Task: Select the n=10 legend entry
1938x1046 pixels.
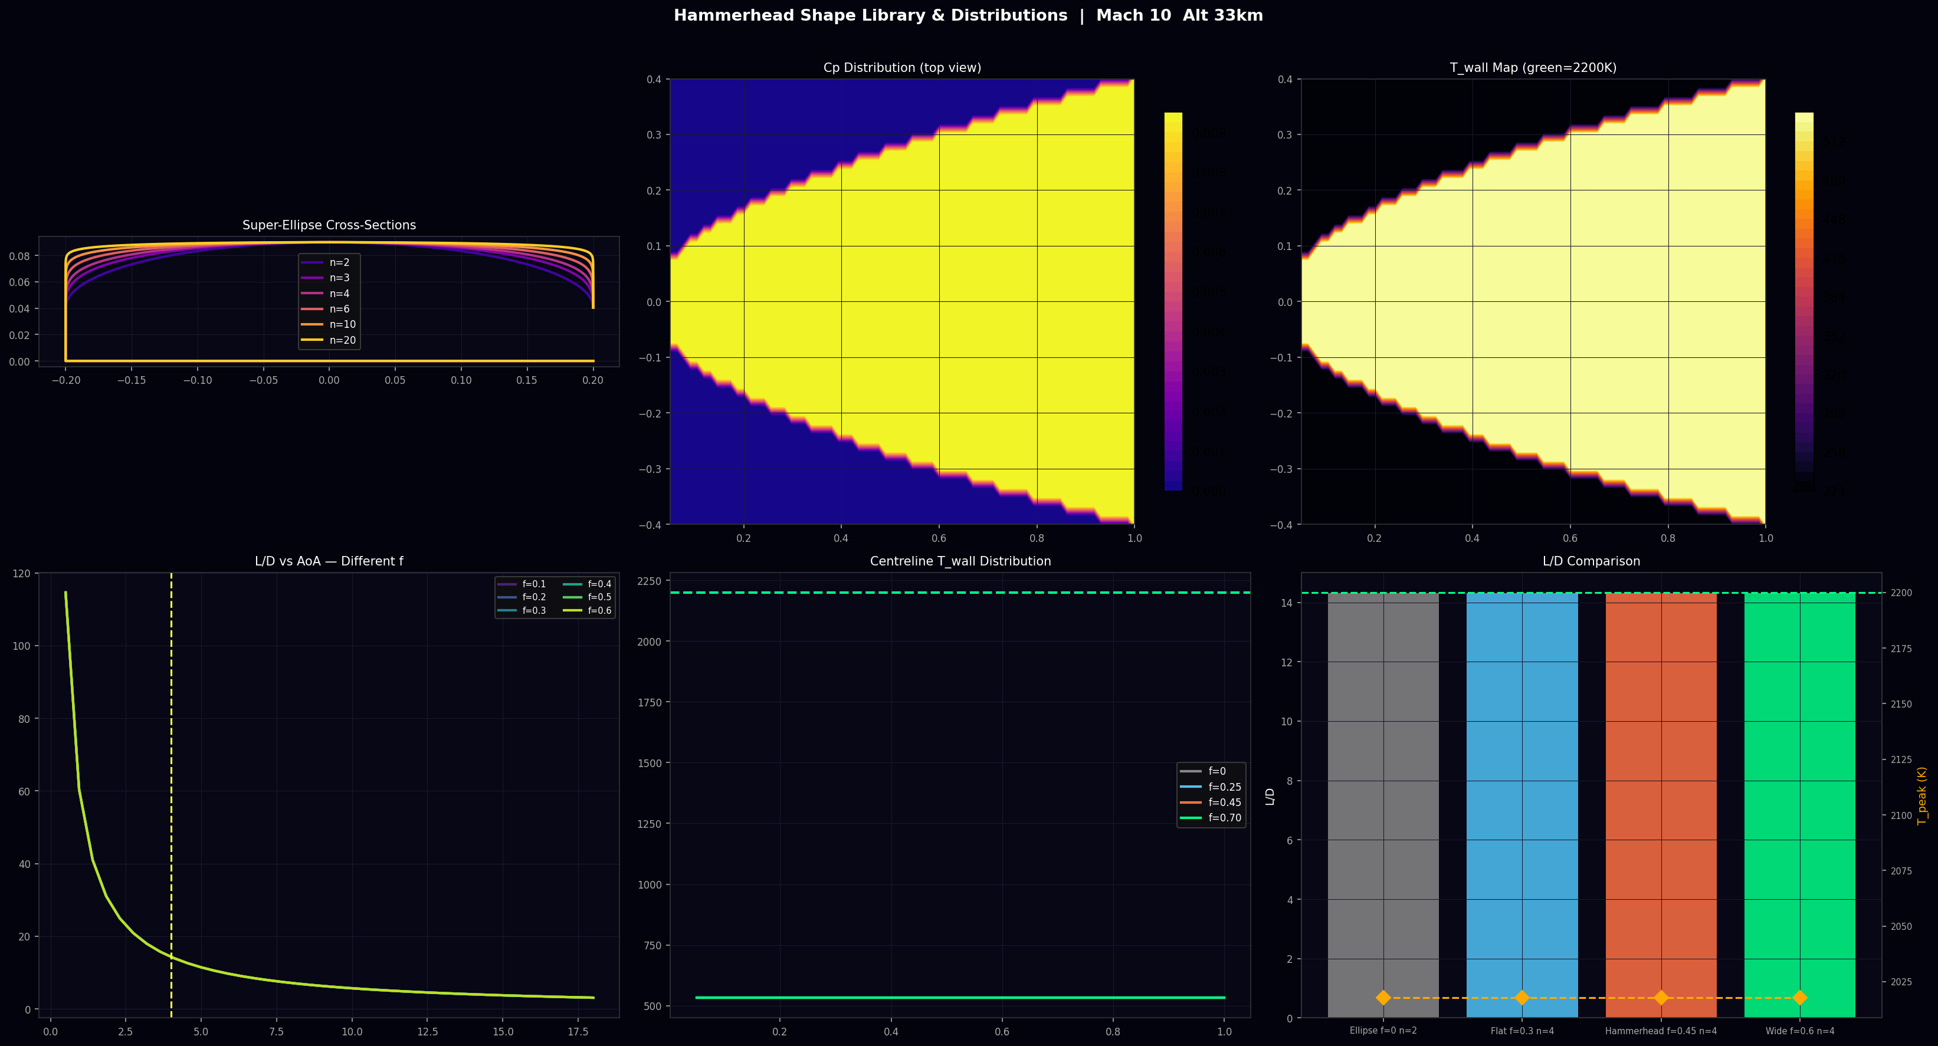Action: tap(329, 324)
